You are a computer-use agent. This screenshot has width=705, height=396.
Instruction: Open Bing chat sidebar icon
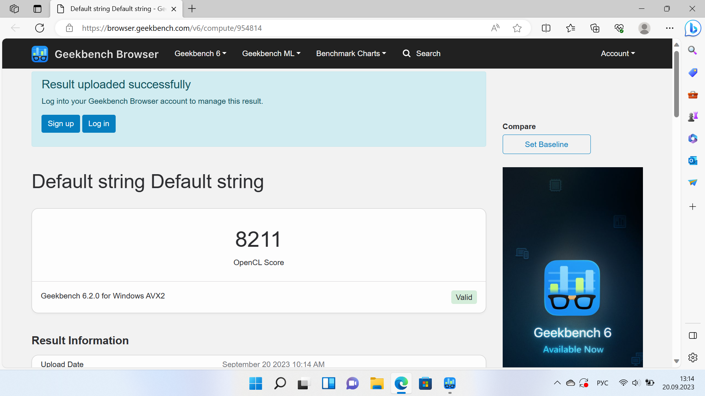pyautogui.click(x=693, y=28)
